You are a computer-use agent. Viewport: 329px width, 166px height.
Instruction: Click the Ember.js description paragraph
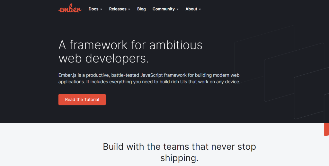click(x=149, y=79)
